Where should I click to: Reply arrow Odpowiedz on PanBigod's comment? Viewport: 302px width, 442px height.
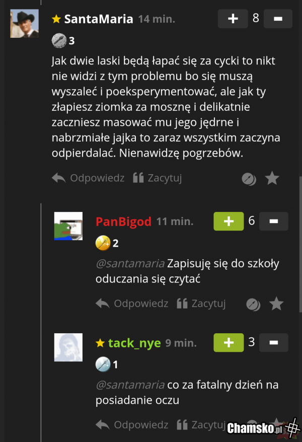coord(132,304)
